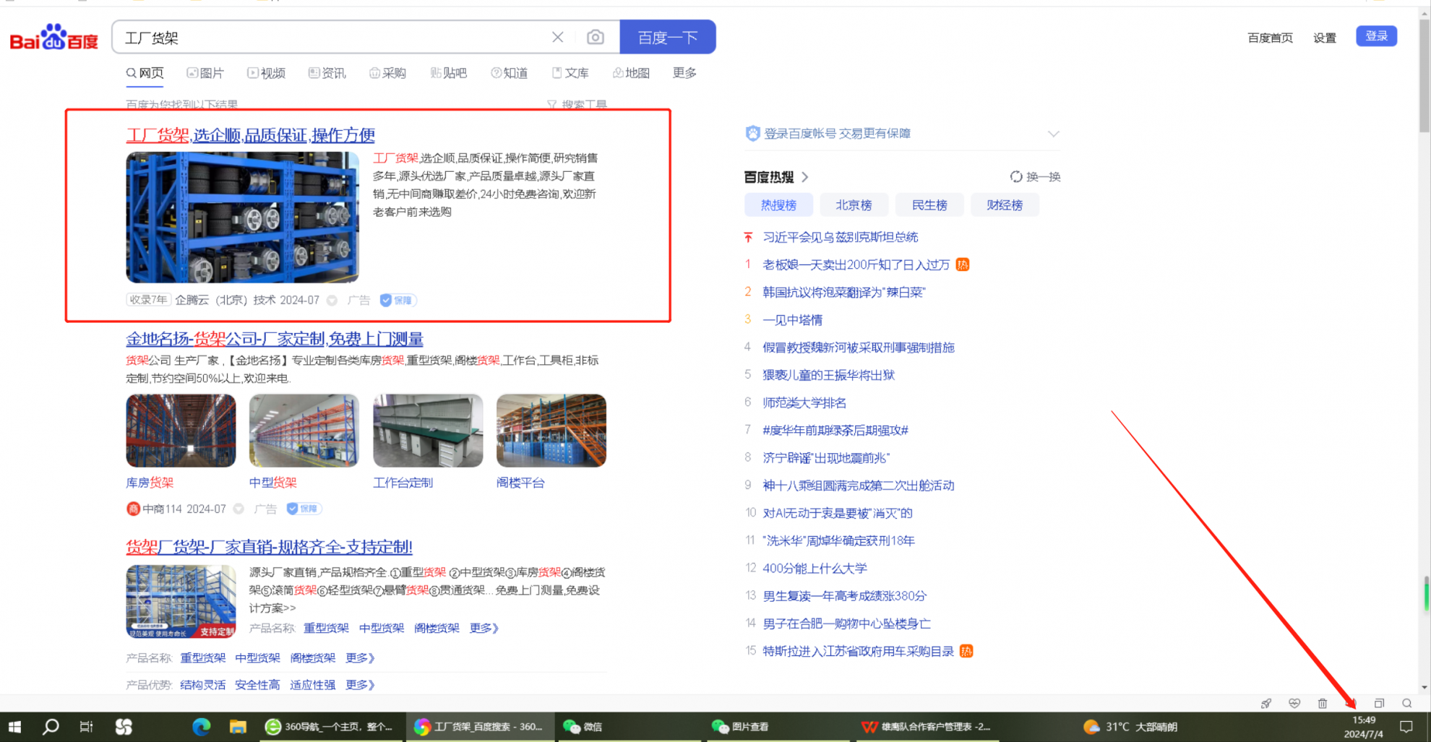The width and height of the screenshot is (1431, 742).
Task: Select the 北京榜 hot list tab
Action: pyautogui.click(x=854, y=205)
